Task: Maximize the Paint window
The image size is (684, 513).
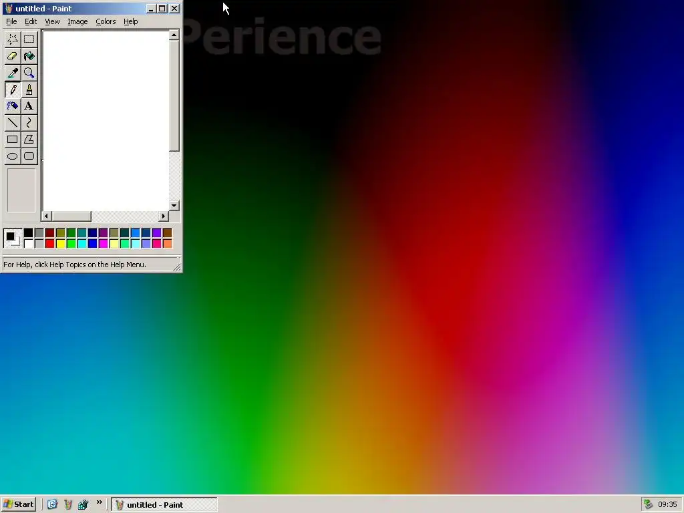Action: point(162,8)
